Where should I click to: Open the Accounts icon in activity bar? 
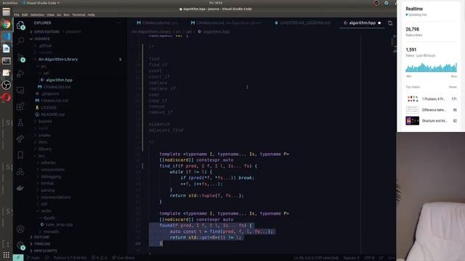[20, 229]
